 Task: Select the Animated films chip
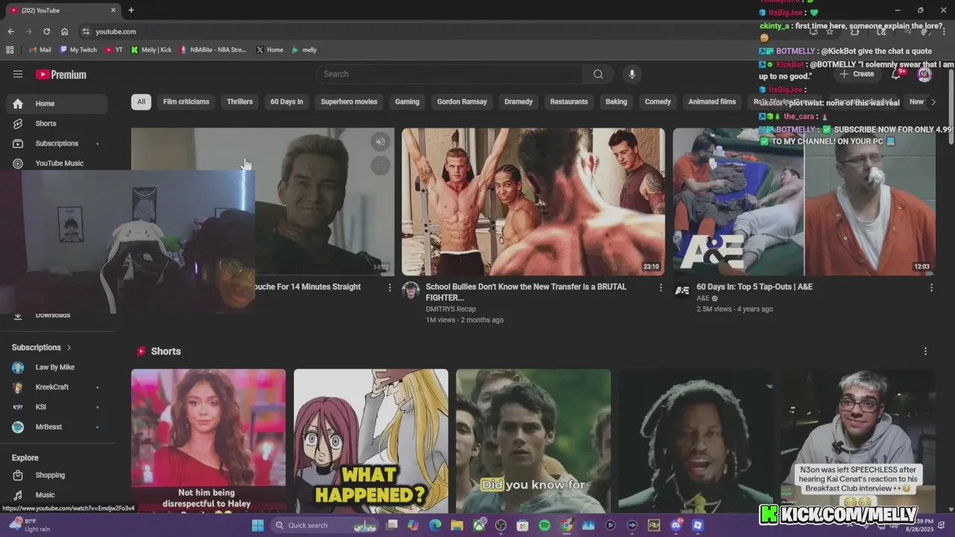pyautogui.click(x=712, y=101)
